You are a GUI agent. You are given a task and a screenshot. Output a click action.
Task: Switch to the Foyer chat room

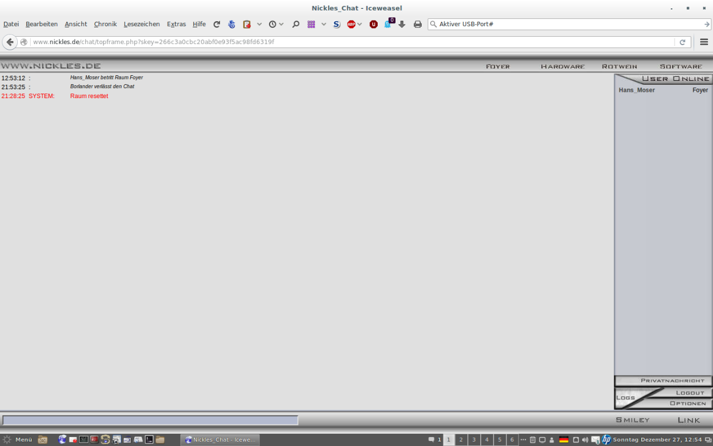click(498, 66)
